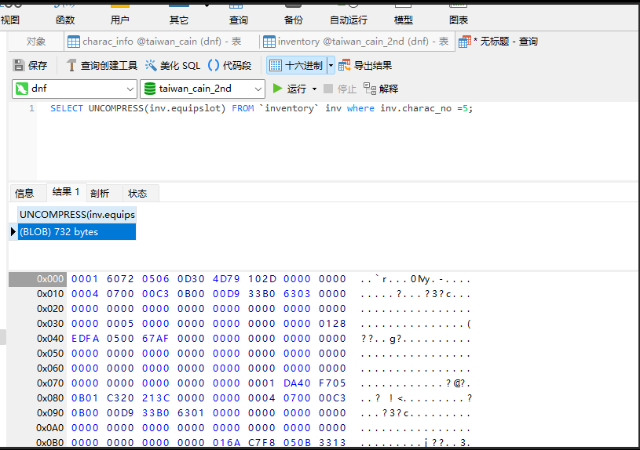Open the 查询创建工具 query builder
Screen dimensions: 640x450
[x=101, y=65]
